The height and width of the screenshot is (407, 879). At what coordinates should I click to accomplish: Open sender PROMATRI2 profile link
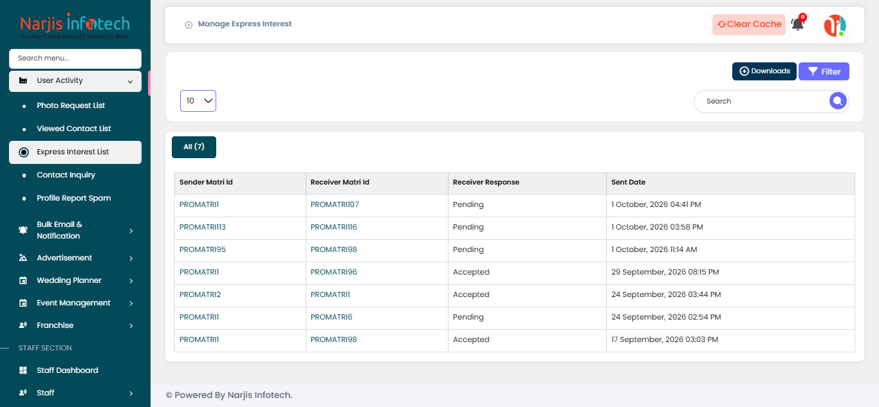click(x=200, y=294)
